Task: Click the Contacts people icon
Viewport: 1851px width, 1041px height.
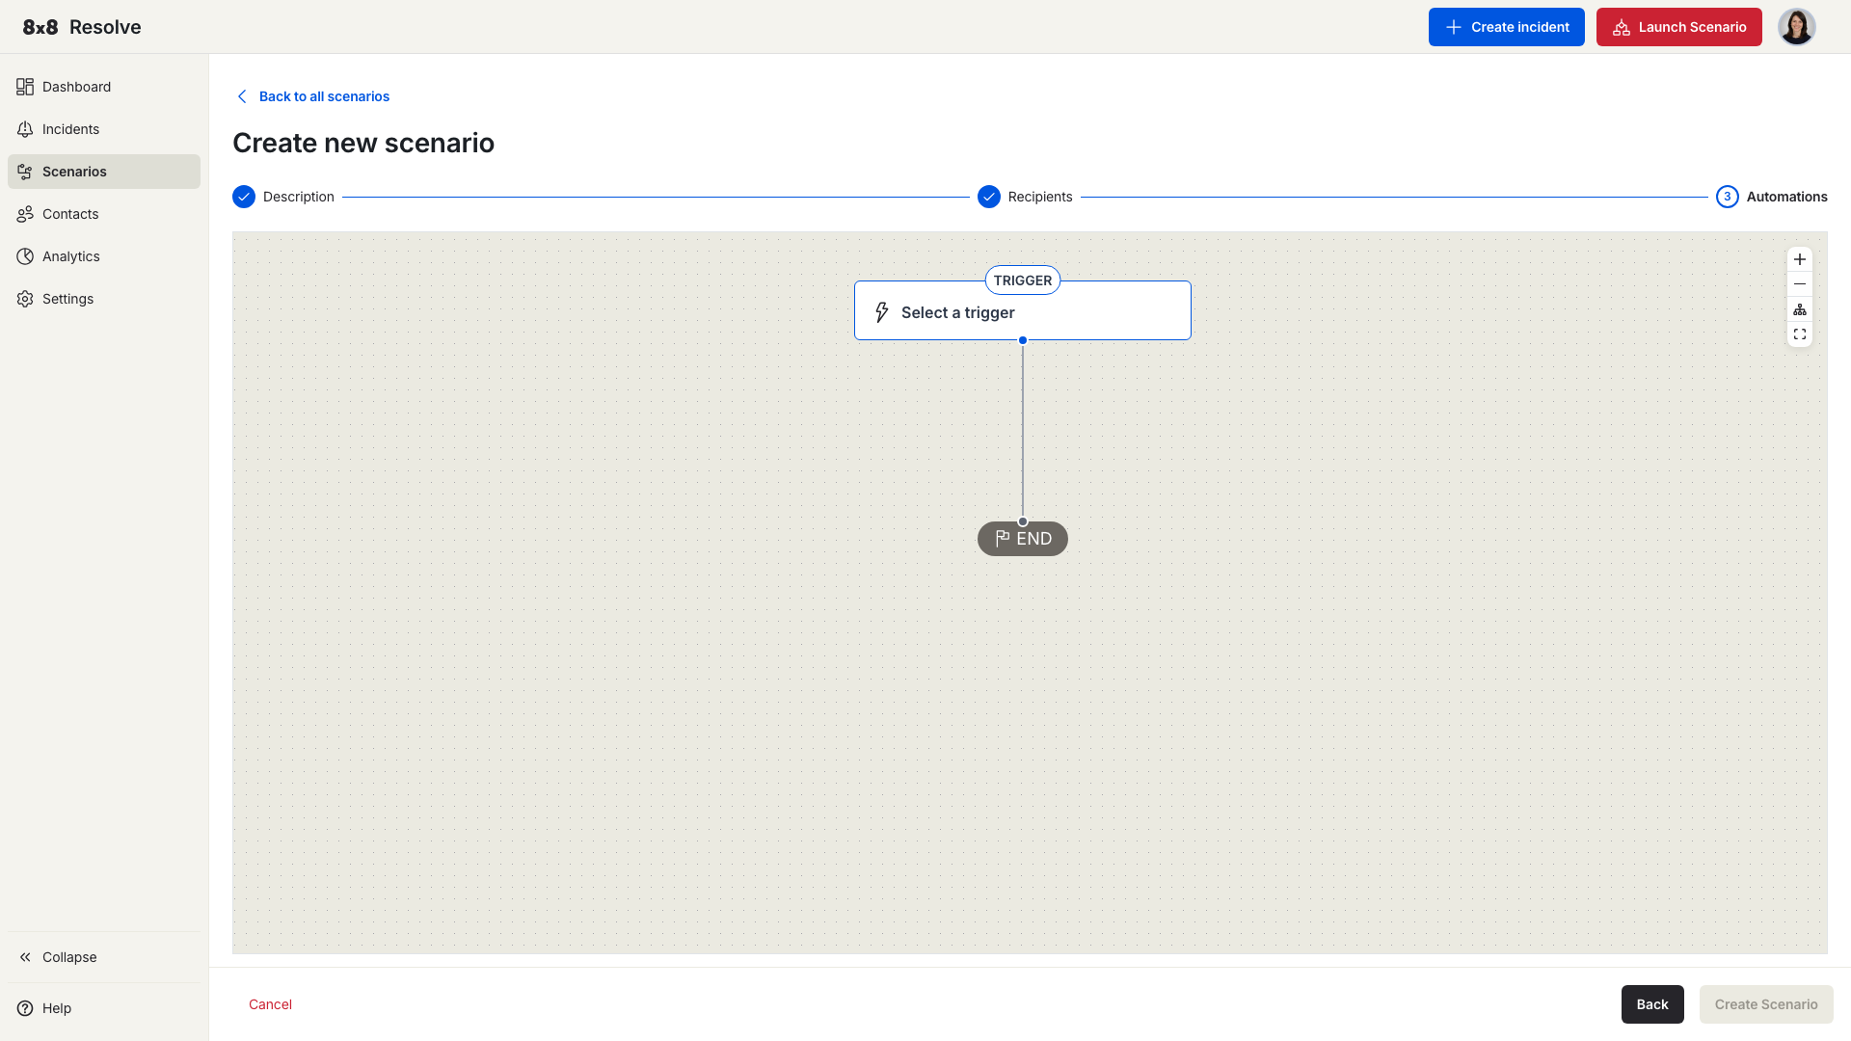Action: coord(25,214)
